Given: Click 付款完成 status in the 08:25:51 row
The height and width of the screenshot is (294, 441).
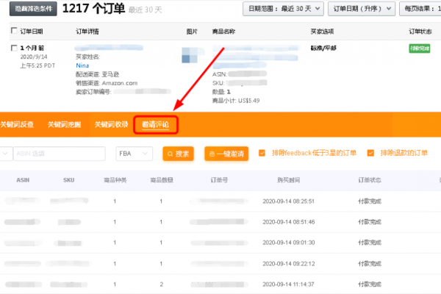Looking at the screenshot, I should tap(370, 201).
